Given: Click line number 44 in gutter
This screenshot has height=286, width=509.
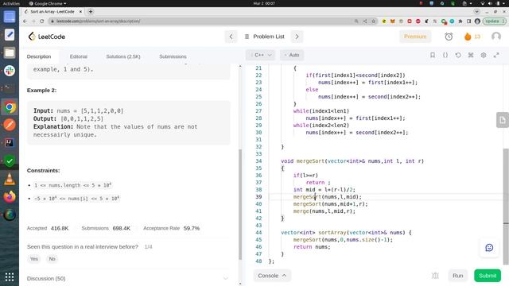Looking at the screenshot, I should [x=258, y=233].
